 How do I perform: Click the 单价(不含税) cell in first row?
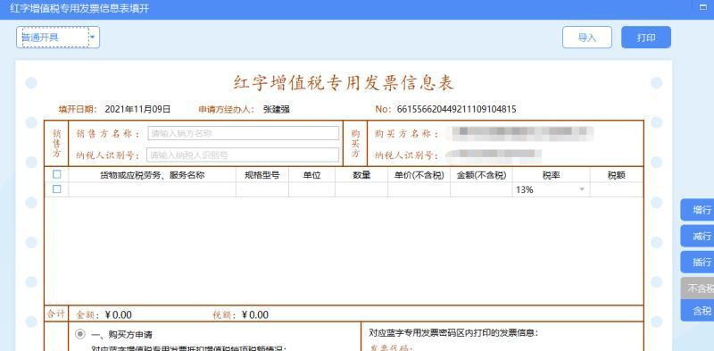point(419,189)
